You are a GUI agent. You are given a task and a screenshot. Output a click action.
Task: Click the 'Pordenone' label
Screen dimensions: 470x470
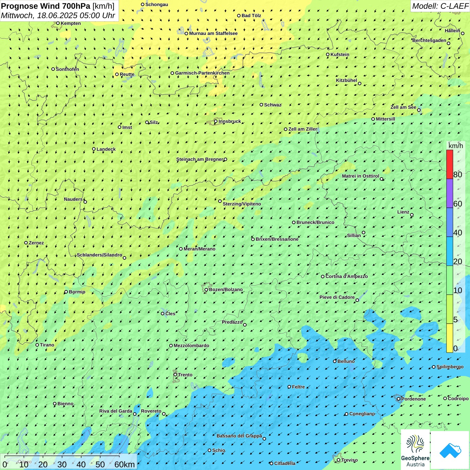tap(414, 399)
